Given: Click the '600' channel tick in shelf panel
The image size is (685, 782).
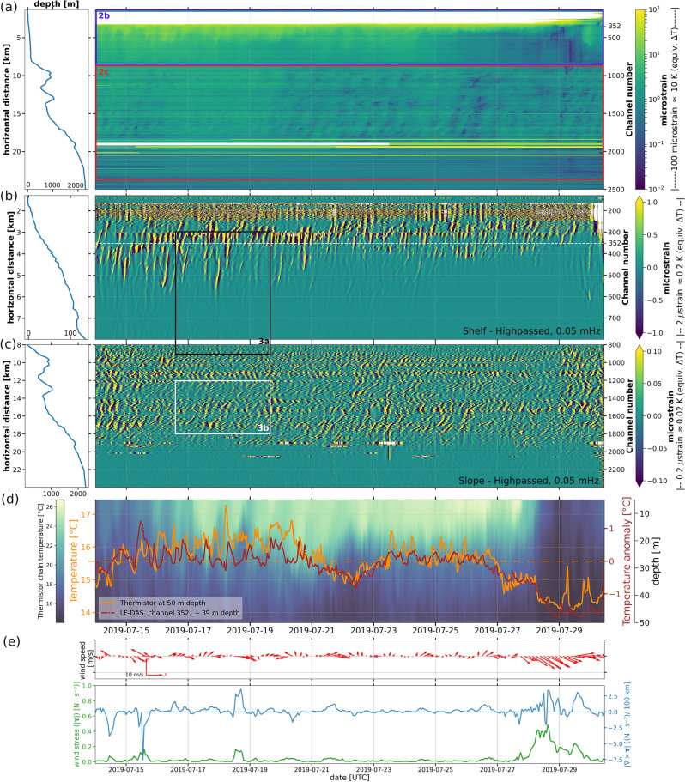Looking at the screenshot, I should (614, 296).
